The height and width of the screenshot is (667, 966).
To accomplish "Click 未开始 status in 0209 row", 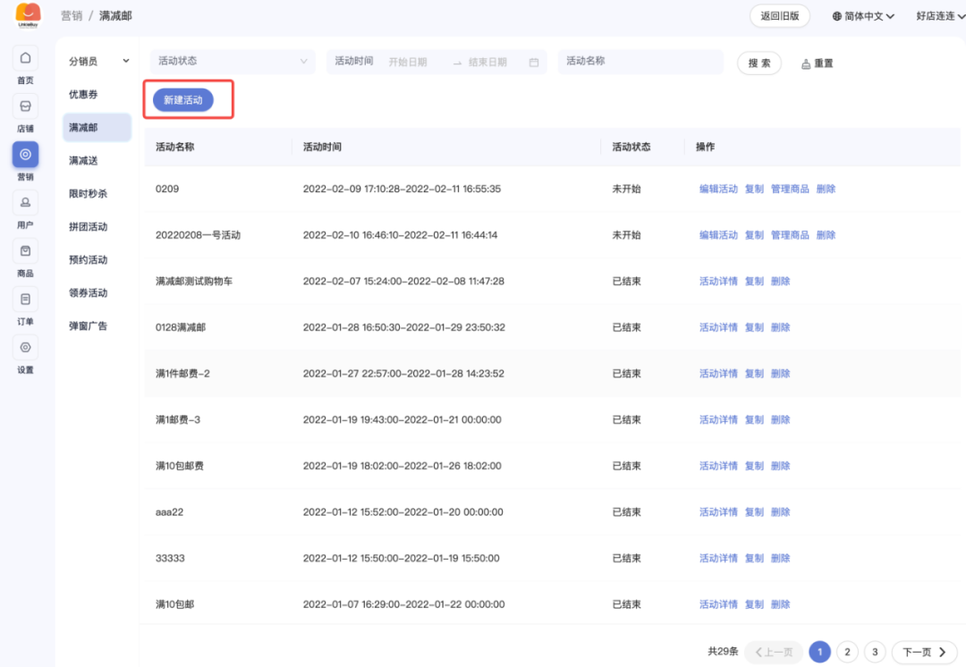I will 626,189.
